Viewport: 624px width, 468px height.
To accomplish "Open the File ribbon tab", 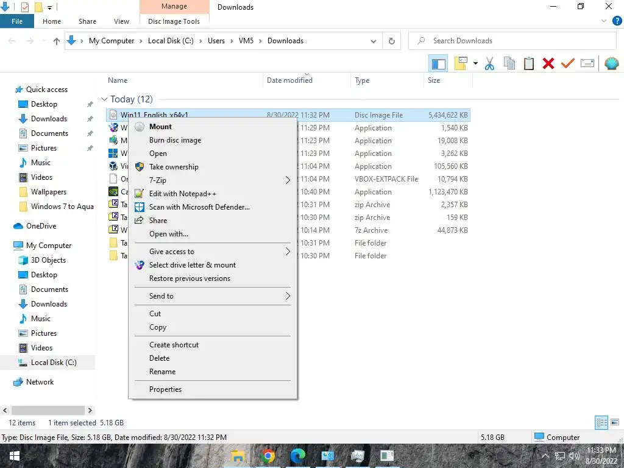I will [17, 21].
